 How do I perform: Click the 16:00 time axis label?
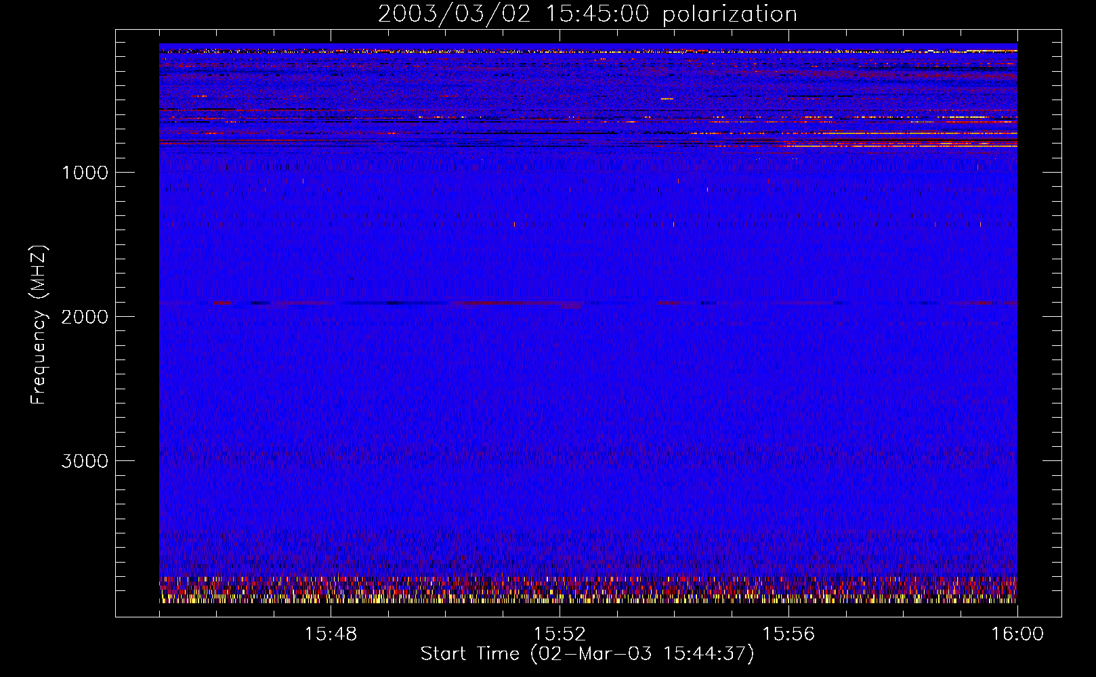click(x=1017, y=634)
